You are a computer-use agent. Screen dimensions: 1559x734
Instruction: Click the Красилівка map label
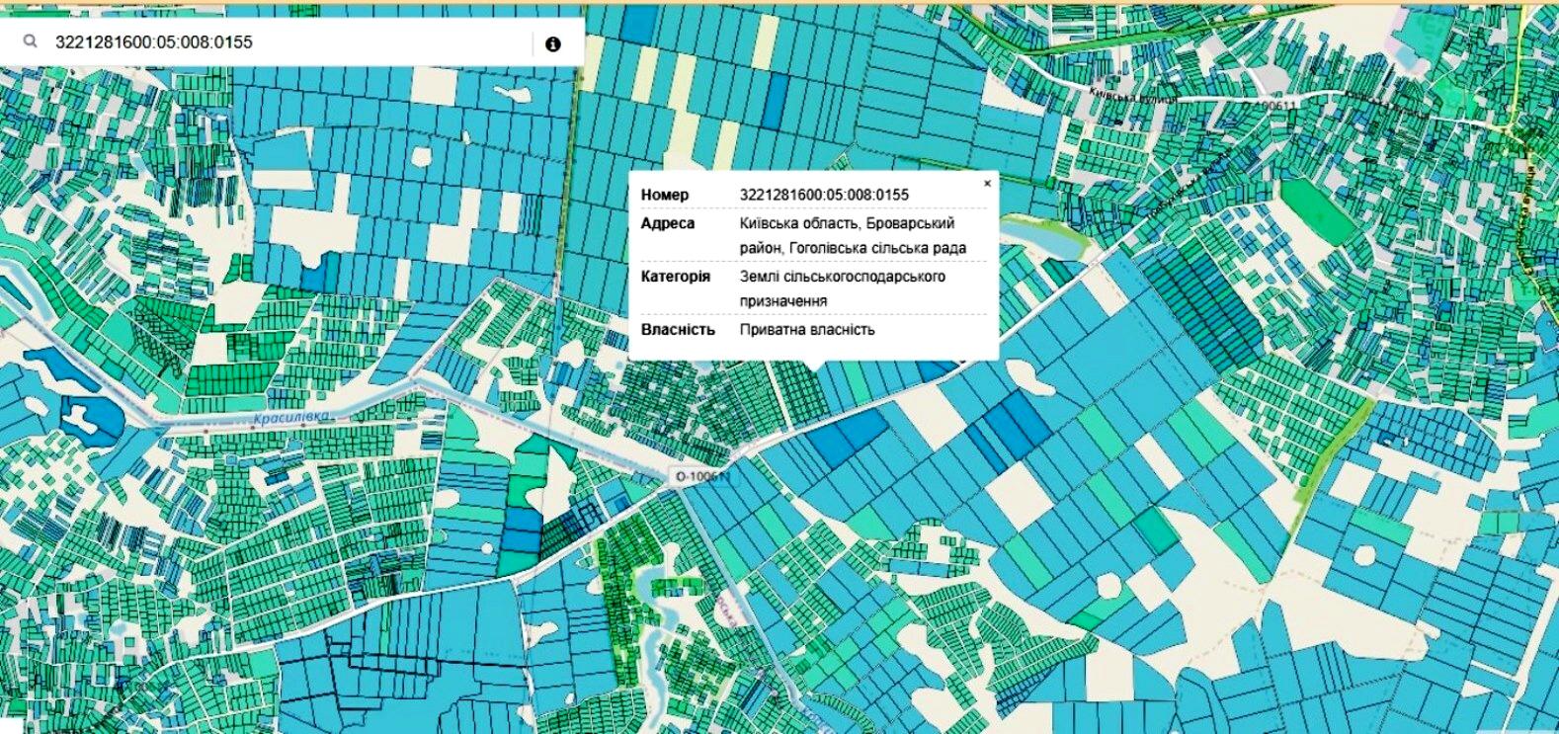click(289, 419)
